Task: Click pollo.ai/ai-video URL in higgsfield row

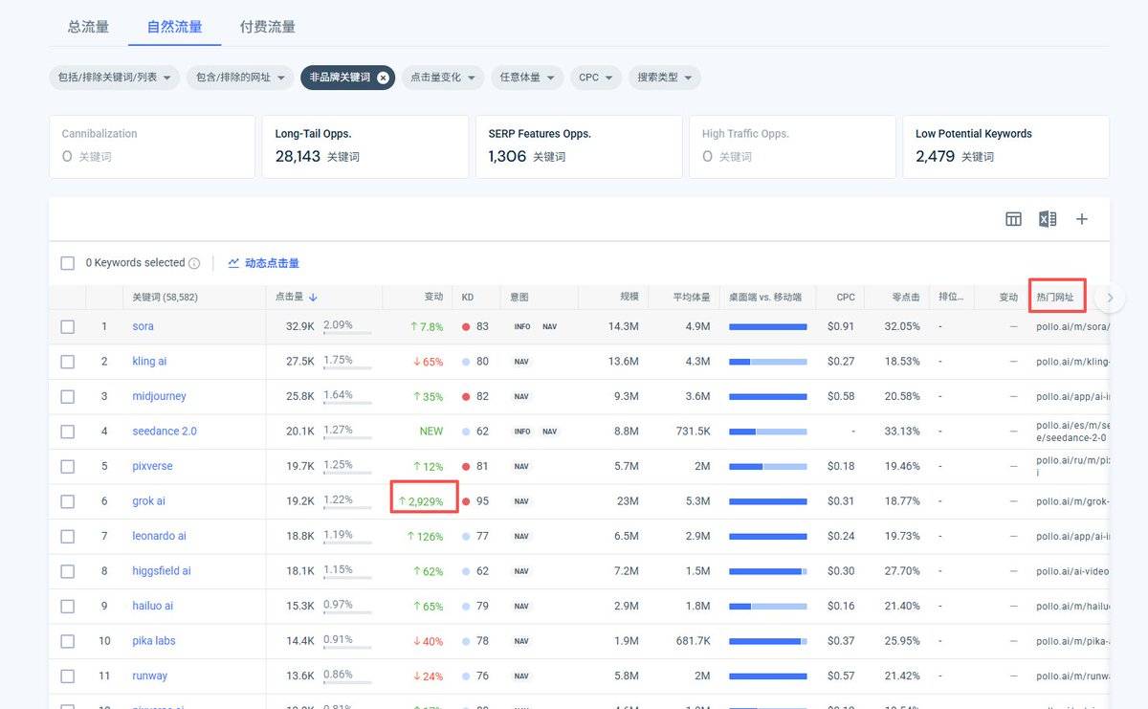Action: click(1072, 571)
